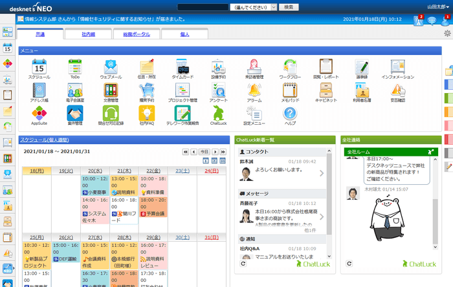Expand the search target dropdown
The image size is (453, 287).
[254, 6]
